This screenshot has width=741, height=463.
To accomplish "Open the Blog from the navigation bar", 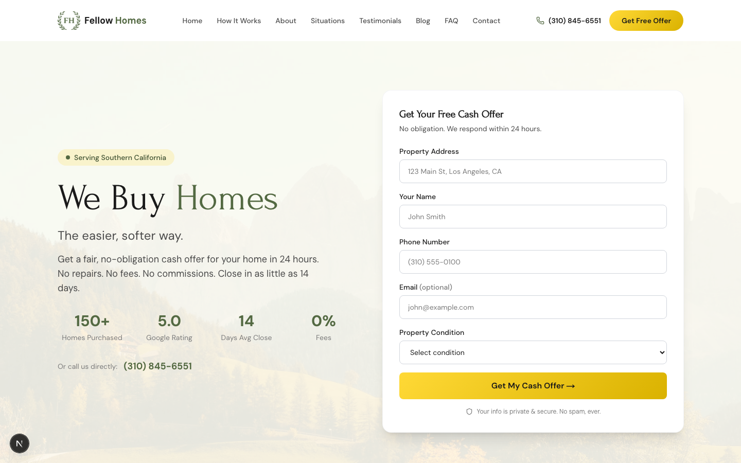I will click(423, 21).
